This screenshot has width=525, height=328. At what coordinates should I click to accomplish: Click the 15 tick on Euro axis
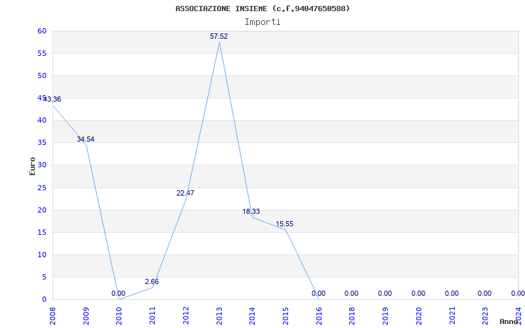pos(42,232)
